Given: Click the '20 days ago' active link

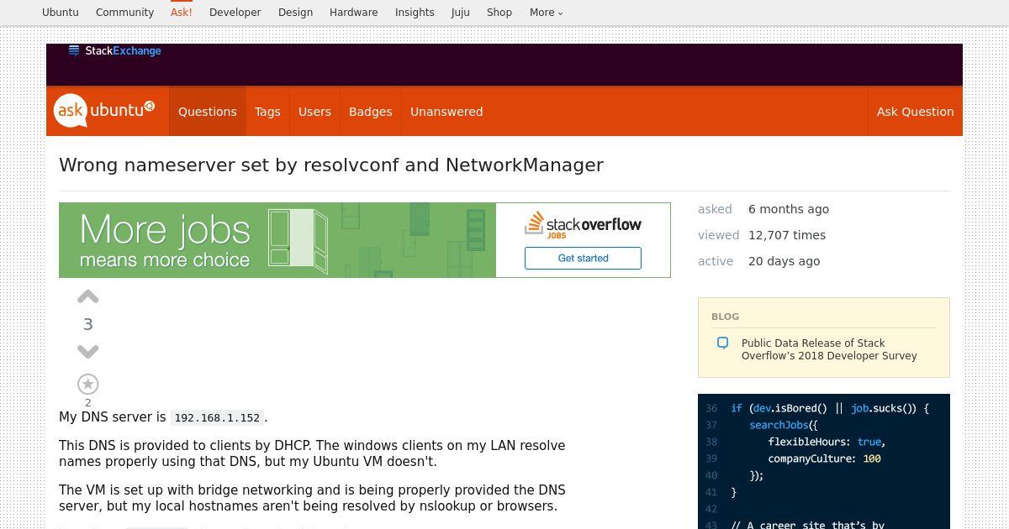Looking at the screenshot, I should click(784, 261).
